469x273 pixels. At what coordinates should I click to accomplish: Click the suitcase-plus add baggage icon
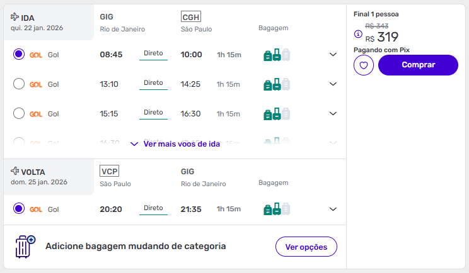pos(25,247)
